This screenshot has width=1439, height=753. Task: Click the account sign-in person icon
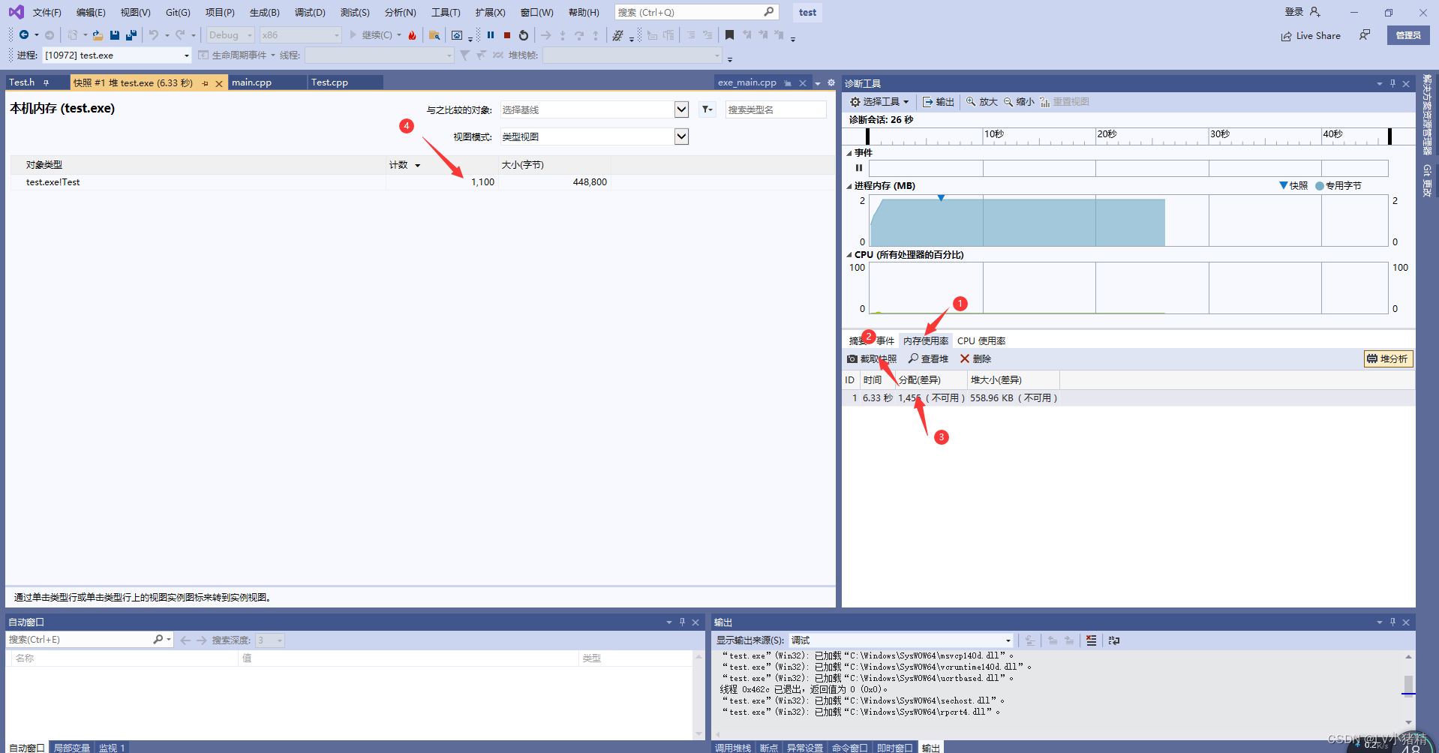click(1314, 12)
